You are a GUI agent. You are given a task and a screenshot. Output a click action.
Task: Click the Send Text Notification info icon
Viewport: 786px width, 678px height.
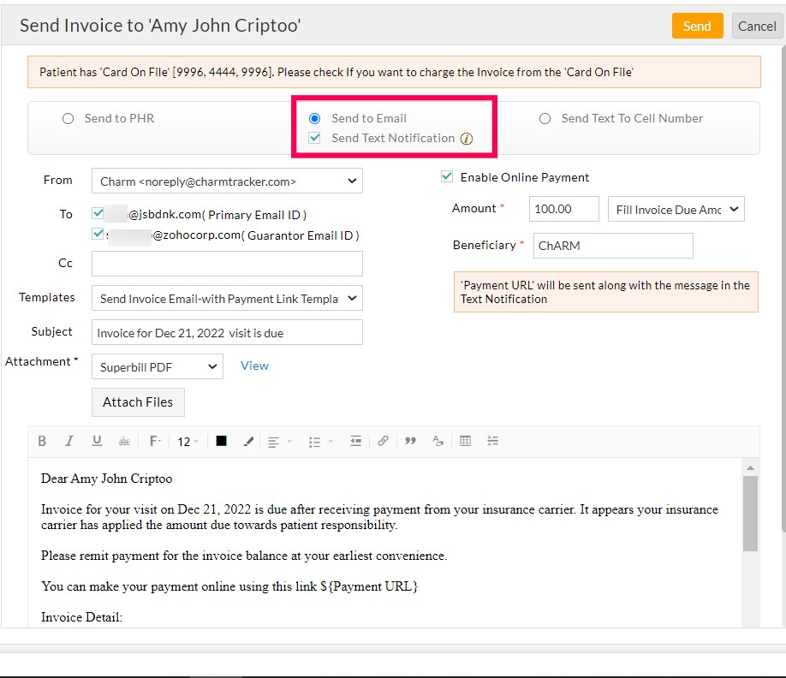click(467, 139)
